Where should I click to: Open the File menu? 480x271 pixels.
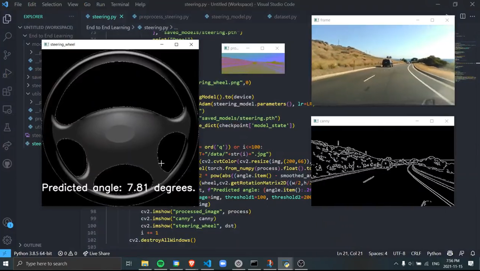(18, 4)
